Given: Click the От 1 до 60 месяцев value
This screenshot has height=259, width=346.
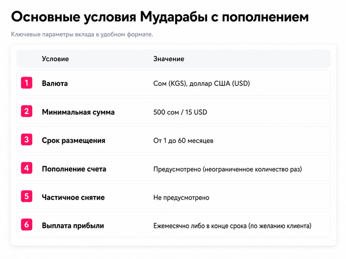Looking at the screenshot, I should [183, 141].
